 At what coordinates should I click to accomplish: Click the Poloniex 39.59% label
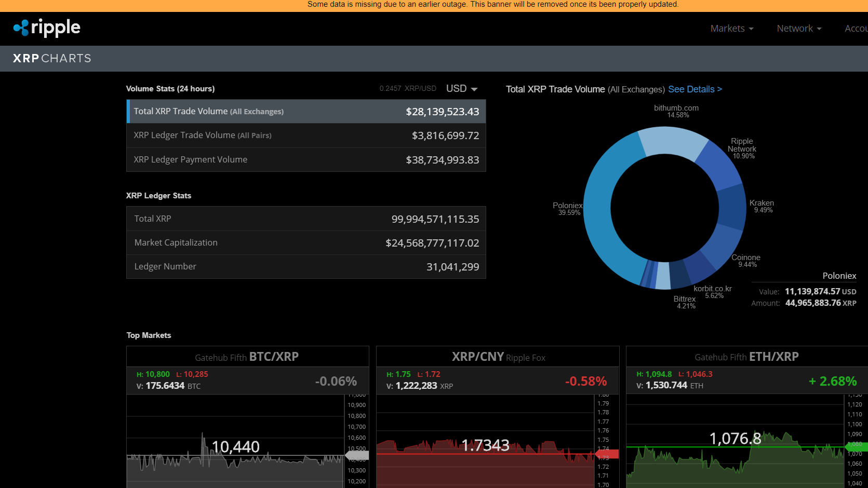[568, 209]
